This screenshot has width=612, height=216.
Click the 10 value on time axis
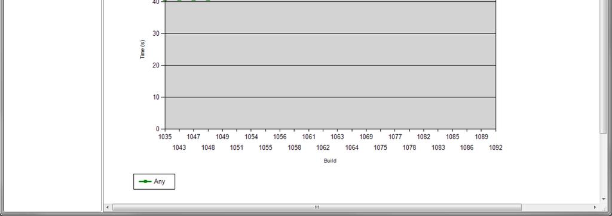[156, 97]
